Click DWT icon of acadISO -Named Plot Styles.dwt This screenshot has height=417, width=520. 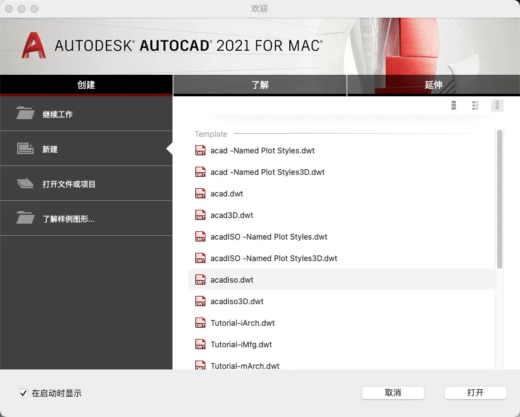click(200, 236)
